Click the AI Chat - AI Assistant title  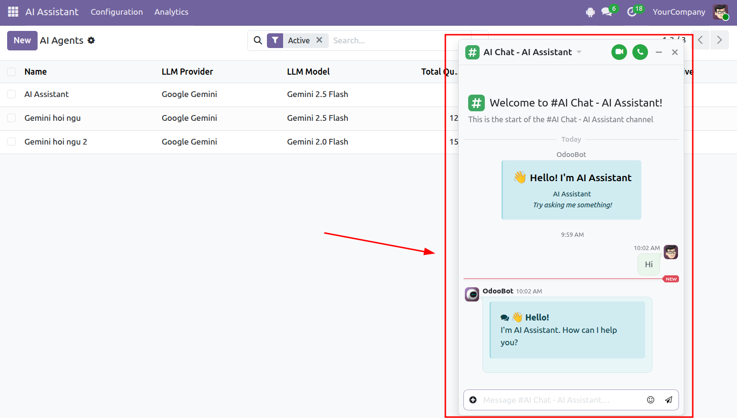click(x=528, y=52)
